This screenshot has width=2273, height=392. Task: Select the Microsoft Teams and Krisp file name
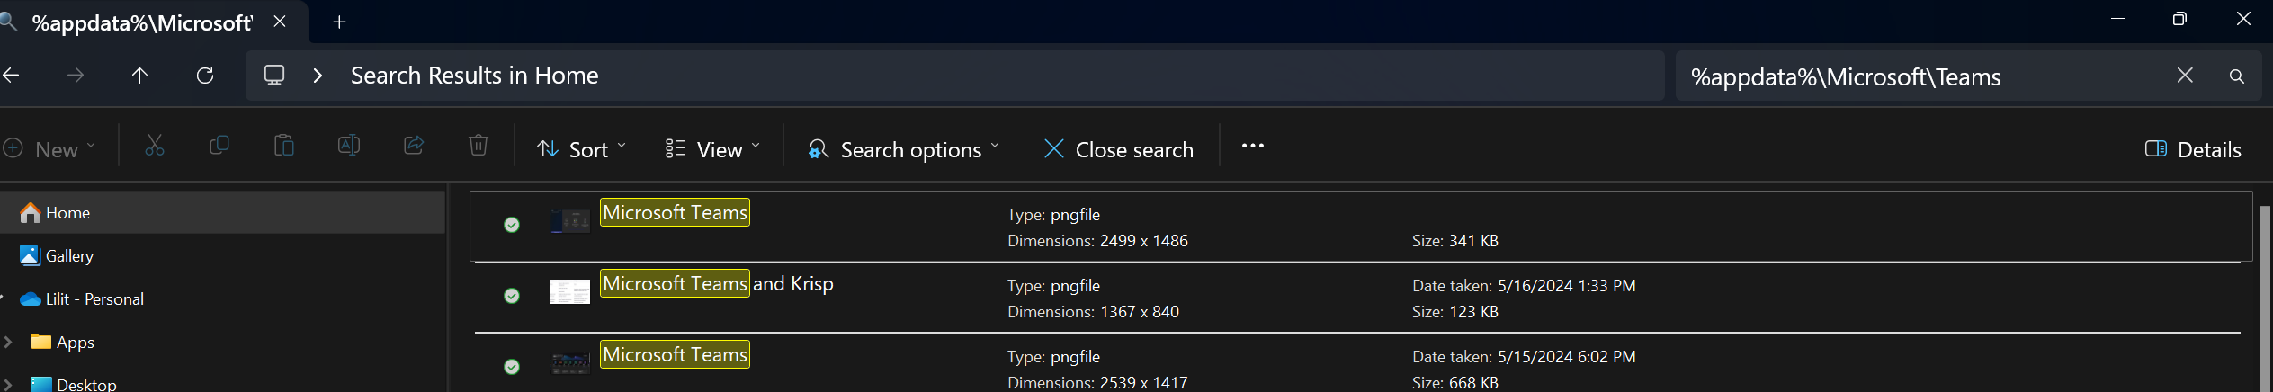pos(717,283)
